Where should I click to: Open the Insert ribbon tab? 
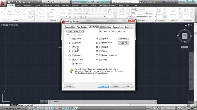click(19, 5)
